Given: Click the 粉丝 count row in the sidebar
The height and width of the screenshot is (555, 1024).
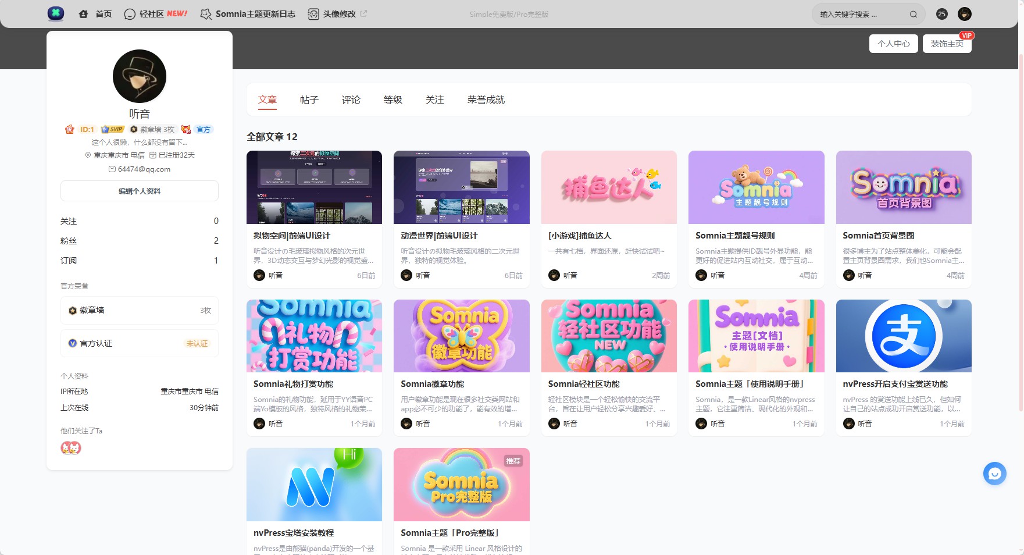Looking at the screenshot, I should coord(140,241).
